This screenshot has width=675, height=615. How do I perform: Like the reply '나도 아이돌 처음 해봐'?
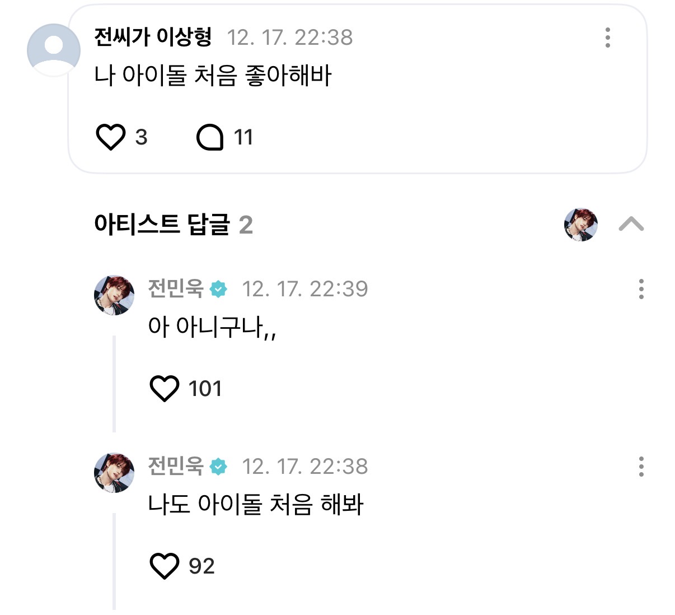click(x=165, y=566)
